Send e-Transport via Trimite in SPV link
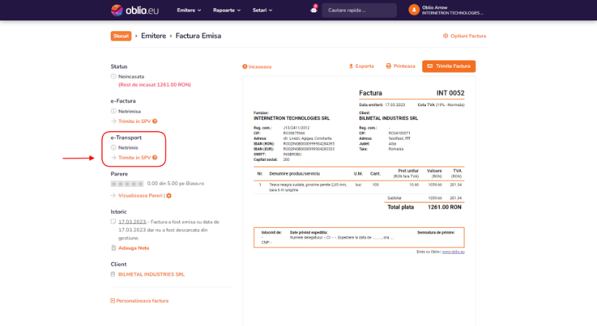The image size is (597, 326). 135,157
